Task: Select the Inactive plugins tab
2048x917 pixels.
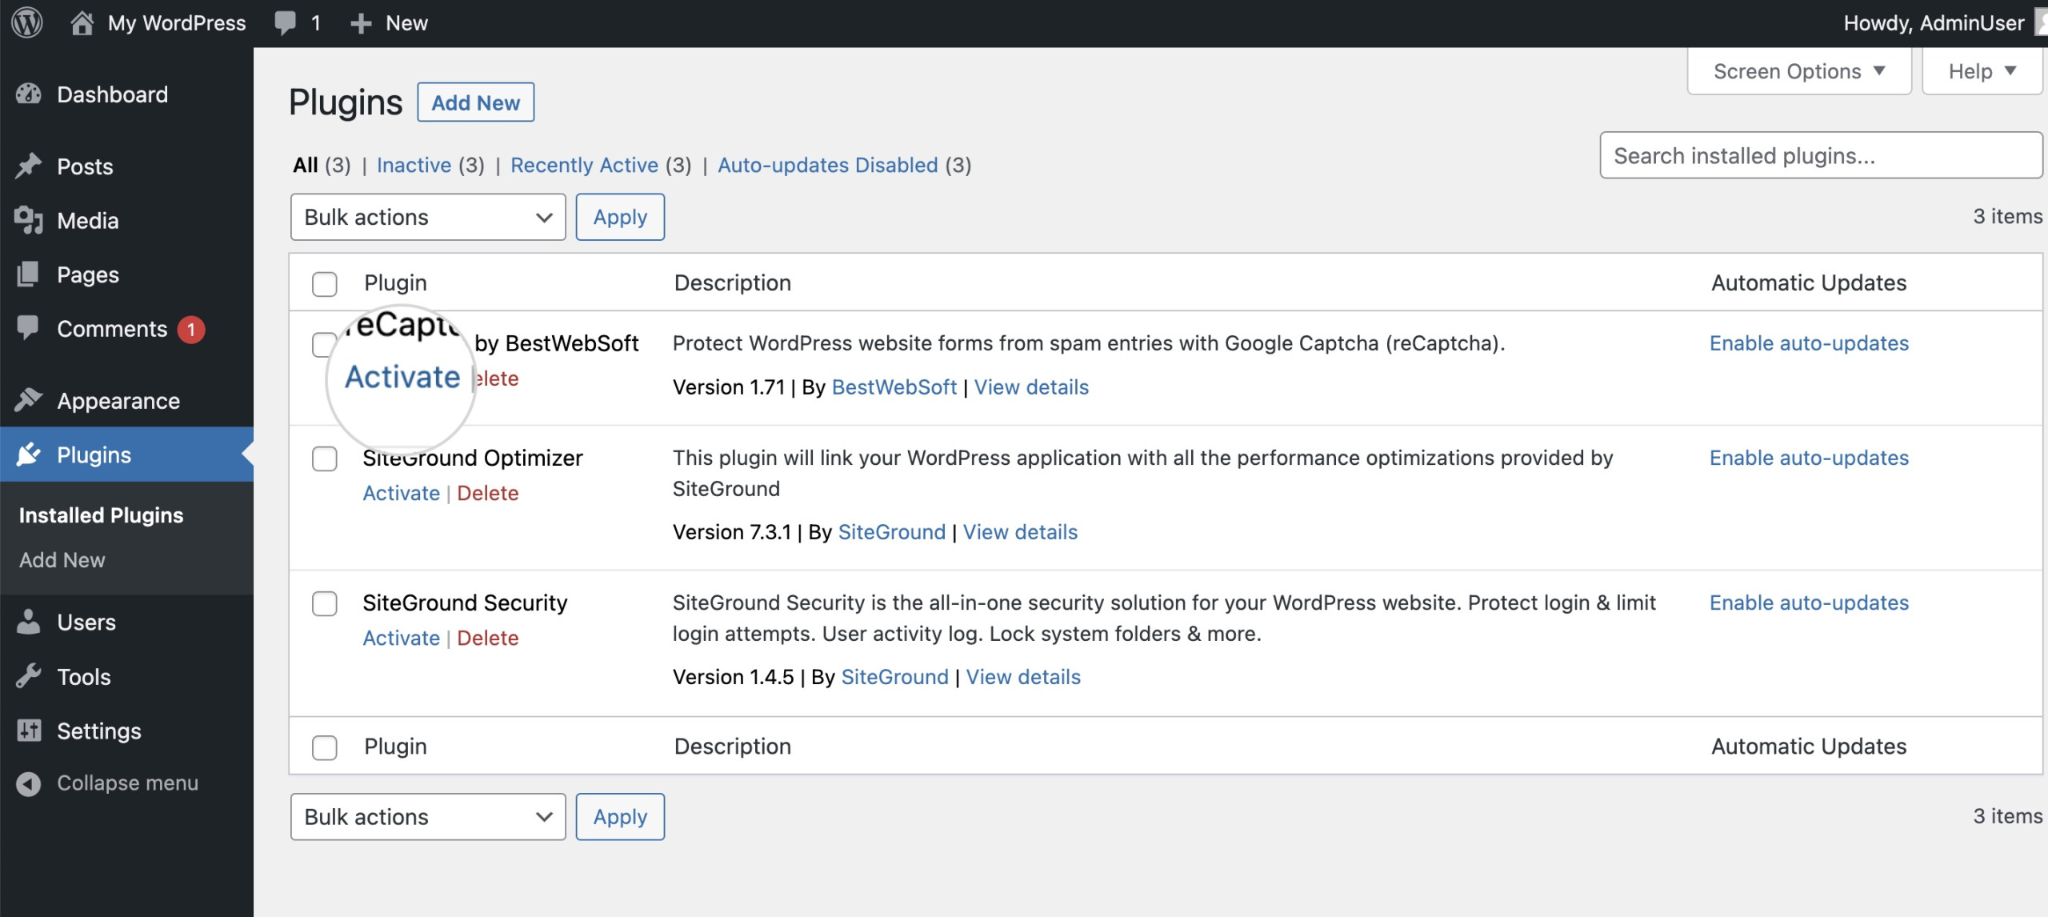Action: [x=413, y=163]
